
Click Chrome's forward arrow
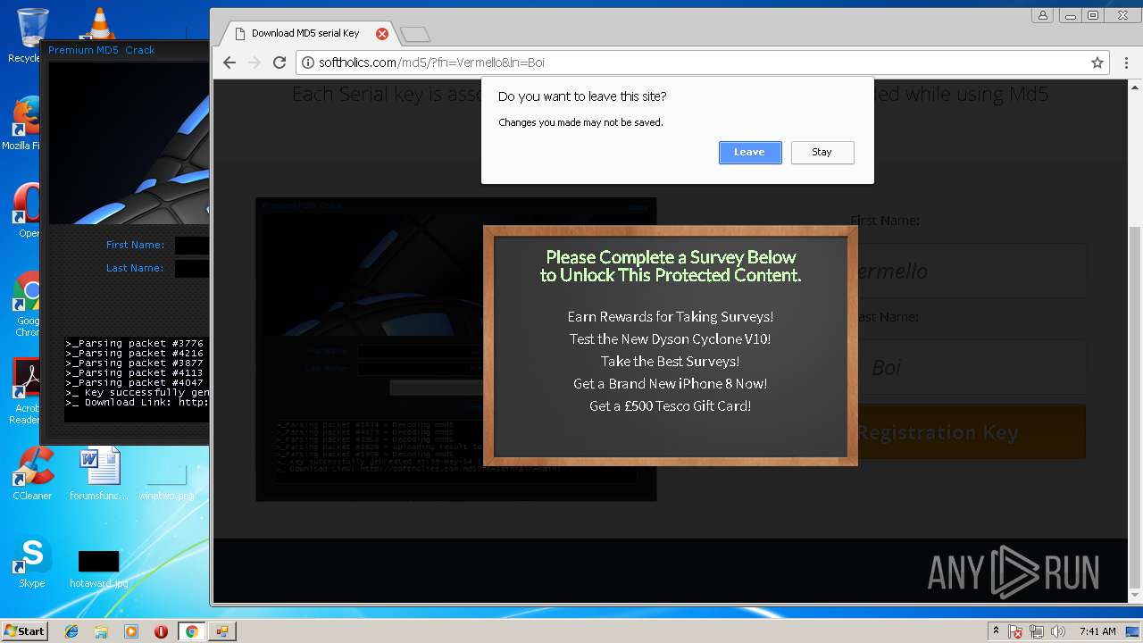[254, 63]
